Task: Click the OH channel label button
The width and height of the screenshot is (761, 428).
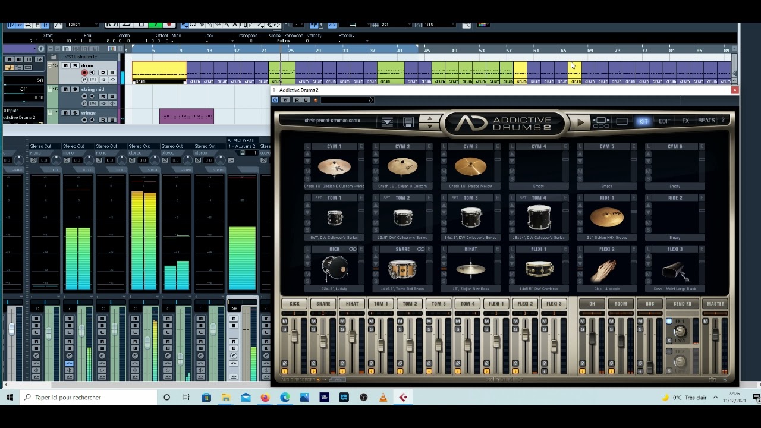Action: tap(592, 304)
